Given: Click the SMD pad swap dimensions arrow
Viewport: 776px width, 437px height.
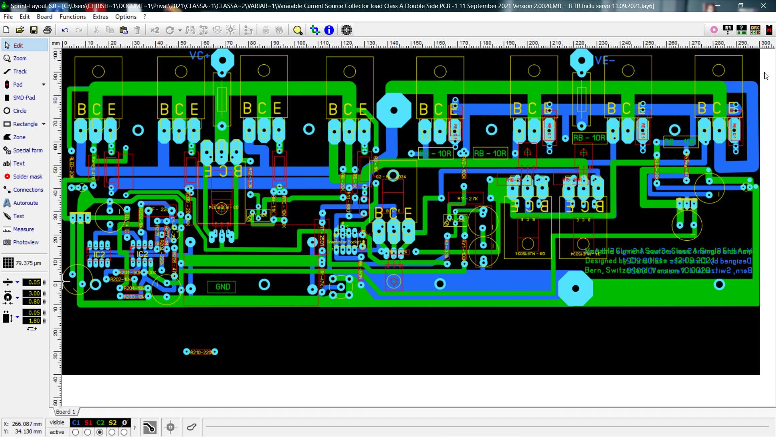Looking at the screenshot, I should (32, 329).
